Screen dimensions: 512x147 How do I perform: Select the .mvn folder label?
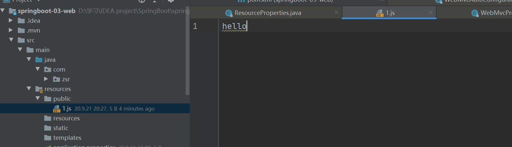pos(33,31)
